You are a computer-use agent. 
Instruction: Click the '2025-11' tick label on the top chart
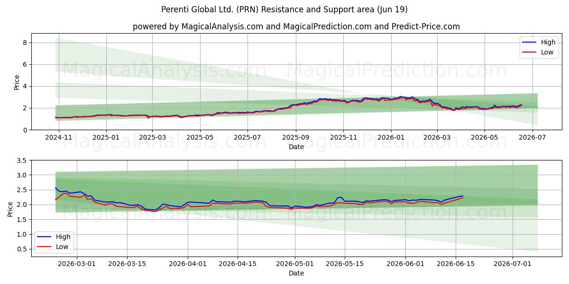pyautogui.click(x=343, y=138)
